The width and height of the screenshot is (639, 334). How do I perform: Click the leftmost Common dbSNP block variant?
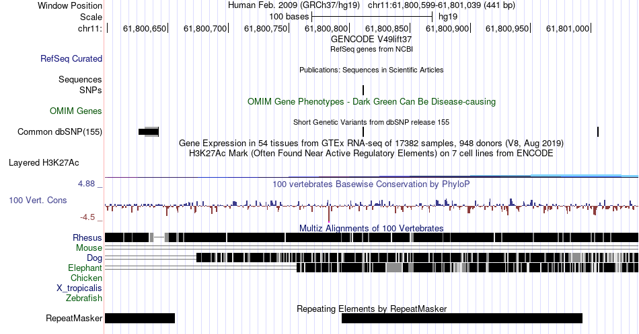pyautogui.click(x=149, y=131)
